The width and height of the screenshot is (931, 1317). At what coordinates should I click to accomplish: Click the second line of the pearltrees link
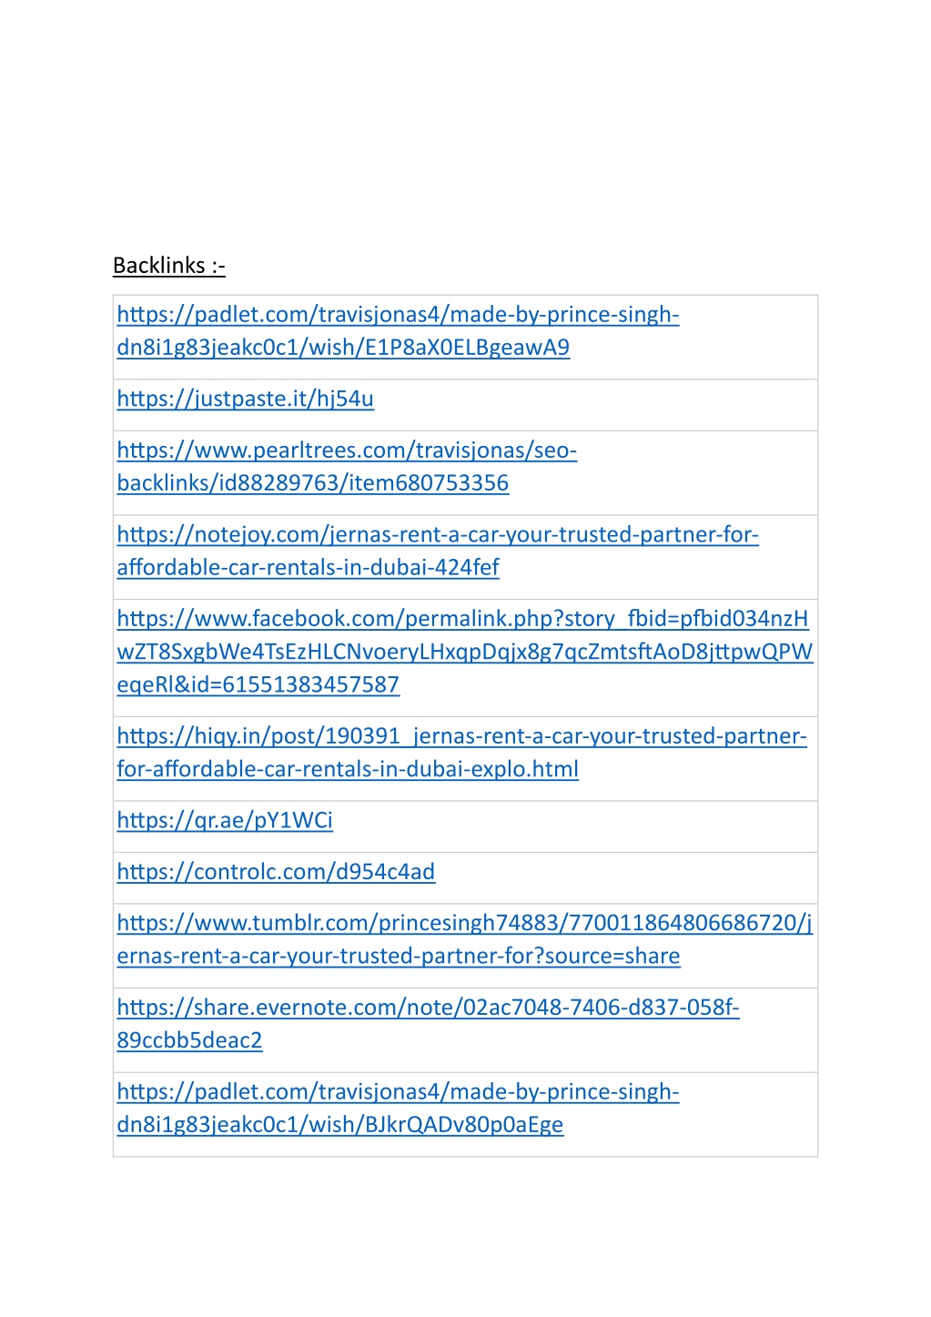(x=312, y=483)
